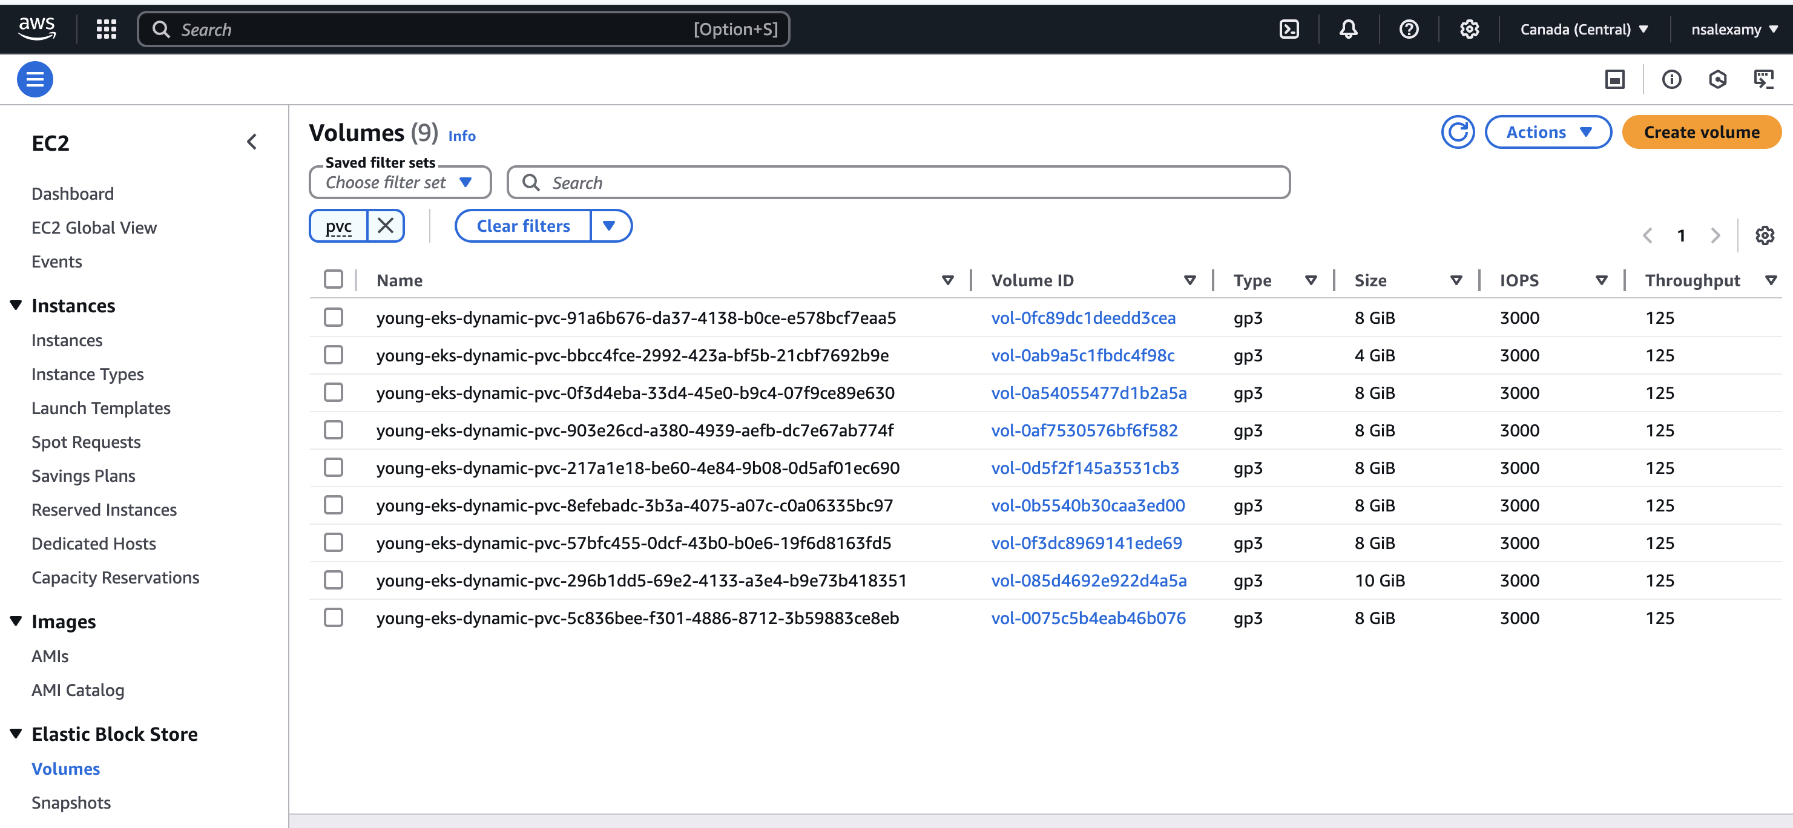Toggle the blue hamburger navigation button
The width and height of the screenshot is (1793, 828).
click(35, 79)
